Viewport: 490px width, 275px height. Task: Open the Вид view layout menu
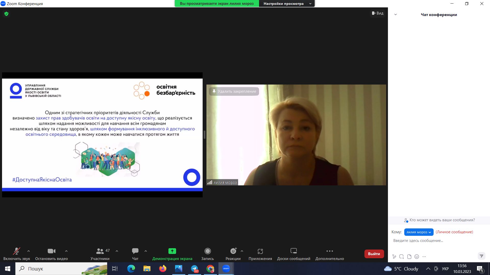(378, 13)
